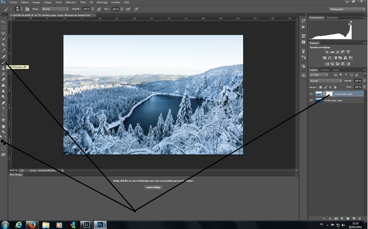Open the Flux slider arrow
Screen dimensions: 368x229
(122, 9)
